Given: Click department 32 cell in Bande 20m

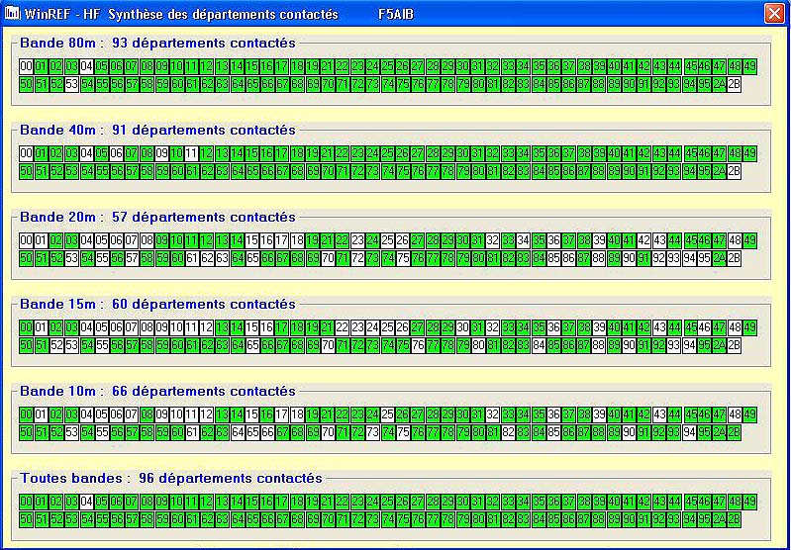Looking at the screenshot, I should (x=492, y=240).
